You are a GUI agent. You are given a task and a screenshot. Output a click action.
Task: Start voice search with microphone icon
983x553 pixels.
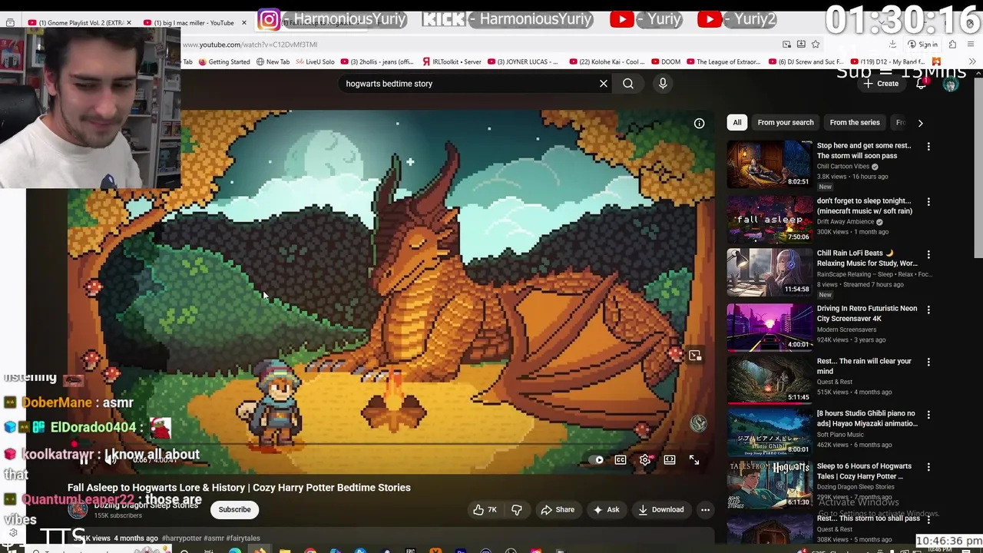663,84
